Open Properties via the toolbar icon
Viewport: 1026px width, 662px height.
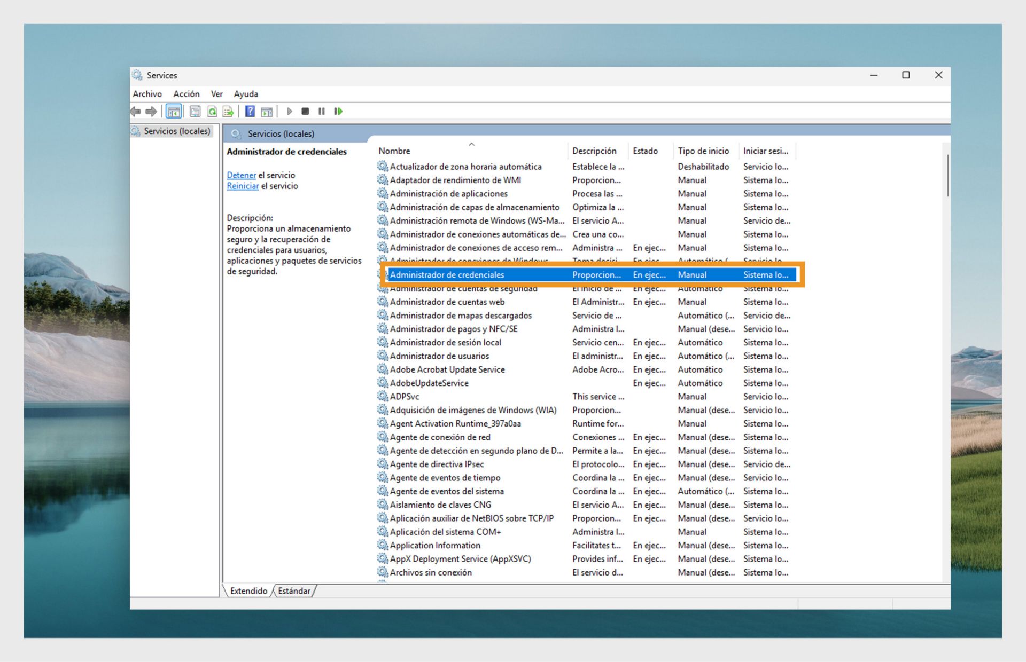click(195, 111)
